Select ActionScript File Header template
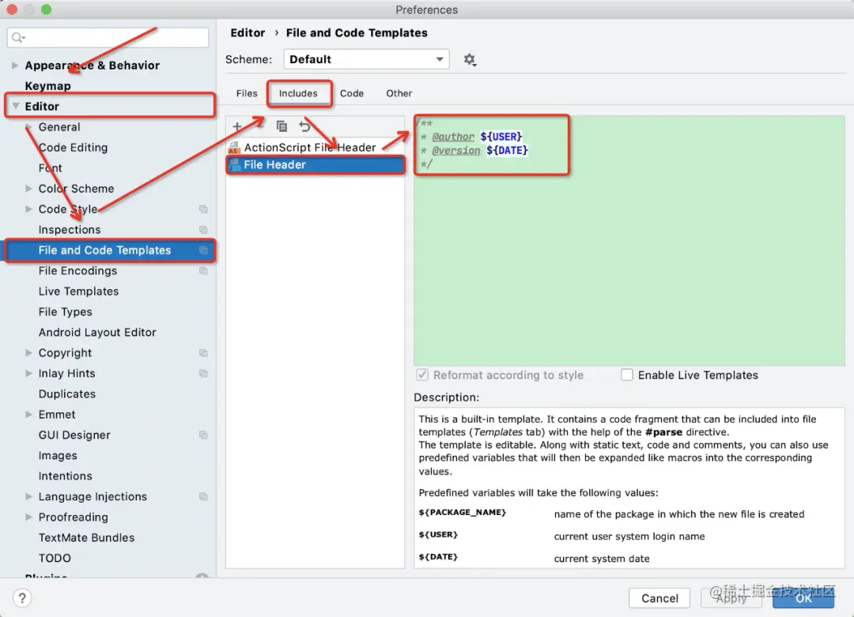The height and width of the screenshot is (617, 854). (x=316, y=148)
